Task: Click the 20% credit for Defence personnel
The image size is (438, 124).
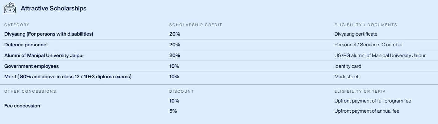Action: [175, 45]
